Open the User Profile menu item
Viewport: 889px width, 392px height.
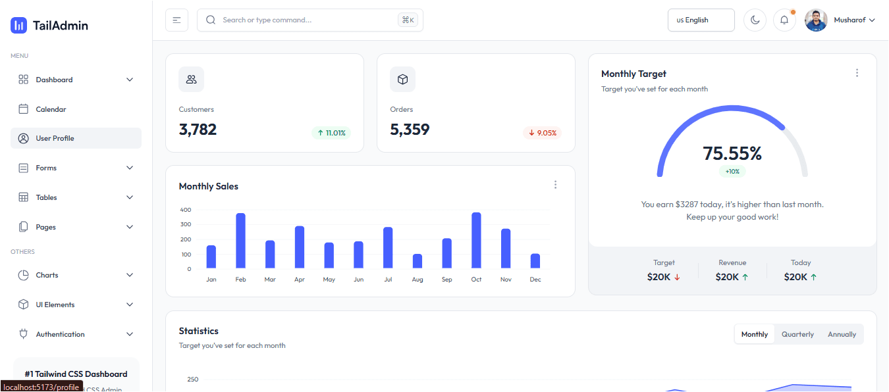(x=76, y=138)
